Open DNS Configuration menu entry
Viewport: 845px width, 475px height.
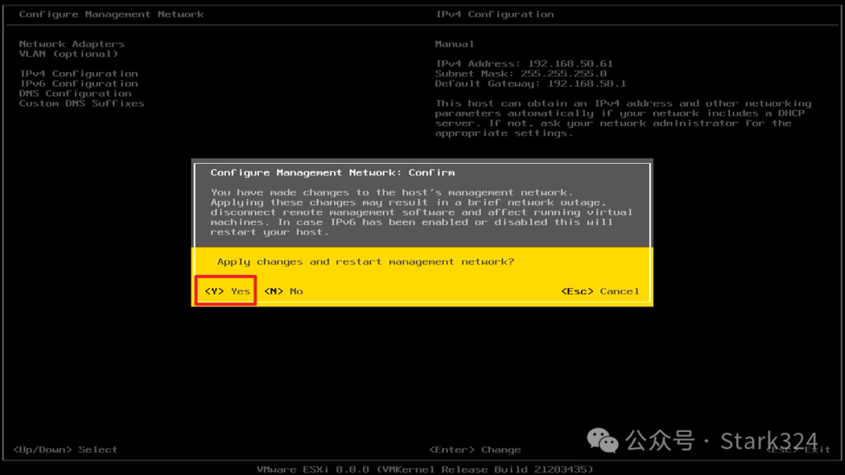point(75,93)
